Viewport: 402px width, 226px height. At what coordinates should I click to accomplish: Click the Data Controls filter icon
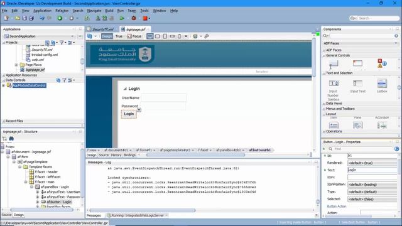[64, 80]
